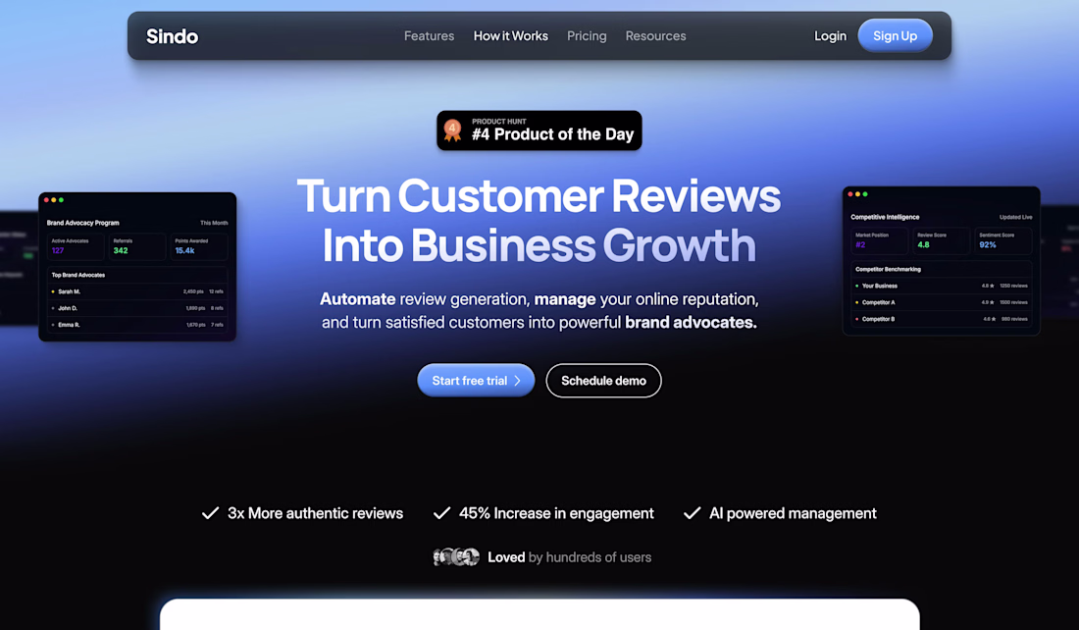Screen dimensions: 1079x630
Task: Open the Pricing page
Action: 587,35
